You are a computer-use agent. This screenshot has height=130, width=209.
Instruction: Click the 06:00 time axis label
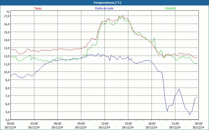pos(57,124)
